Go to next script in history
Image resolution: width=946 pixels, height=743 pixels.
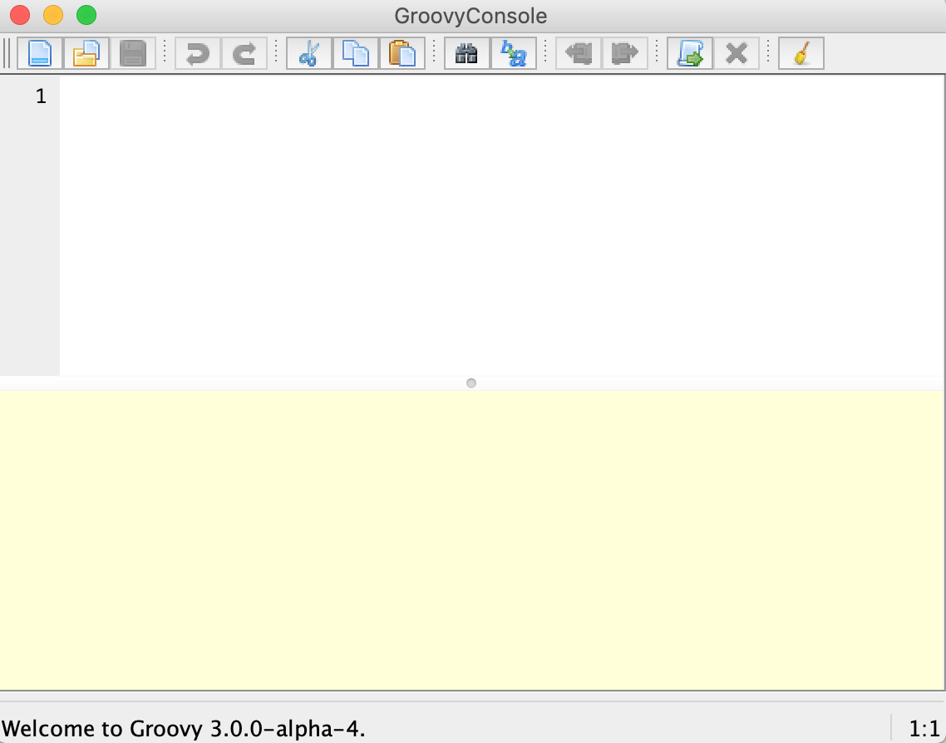click(x=624, y=53)
